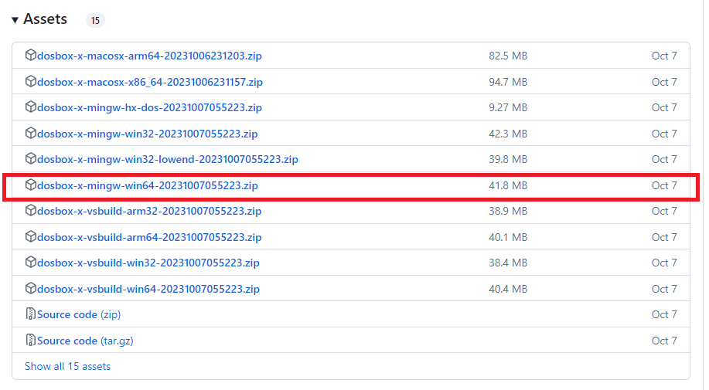
Task: Download dosbox-x-mingw-win64-20231007055223.zip
Action: (148, 186)
